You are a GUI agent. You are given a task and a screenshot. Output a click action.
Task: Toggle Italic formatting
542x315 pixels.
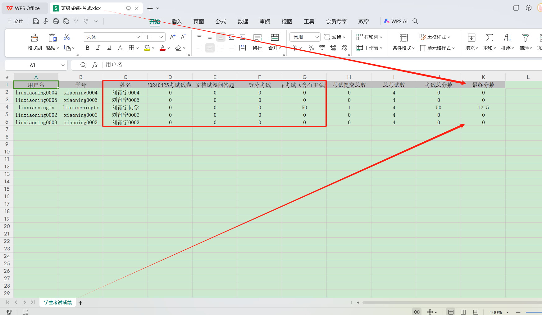(x=98, y=48)
